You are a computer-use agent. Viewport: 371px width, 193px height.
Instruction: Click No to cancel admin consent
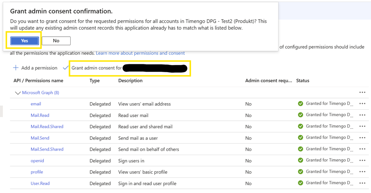click(56, 41)
